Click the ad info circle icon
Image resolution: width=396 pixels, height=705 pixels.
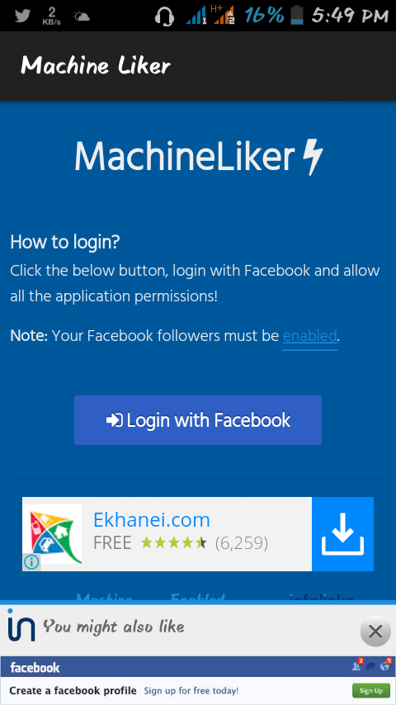click(31, 561)
